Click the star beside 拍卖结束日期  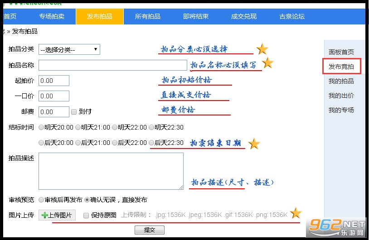click(x=254, y=144)
